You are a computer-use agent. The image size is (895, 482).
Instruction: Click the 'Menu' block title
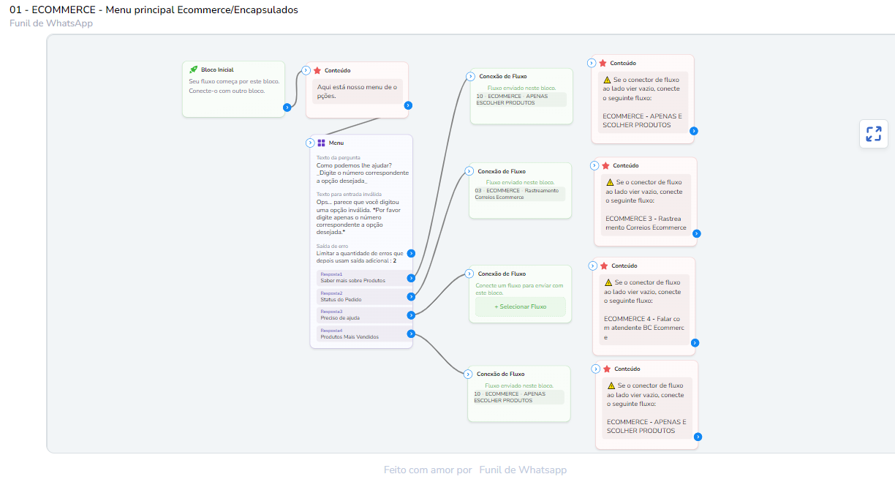(336, 143)
